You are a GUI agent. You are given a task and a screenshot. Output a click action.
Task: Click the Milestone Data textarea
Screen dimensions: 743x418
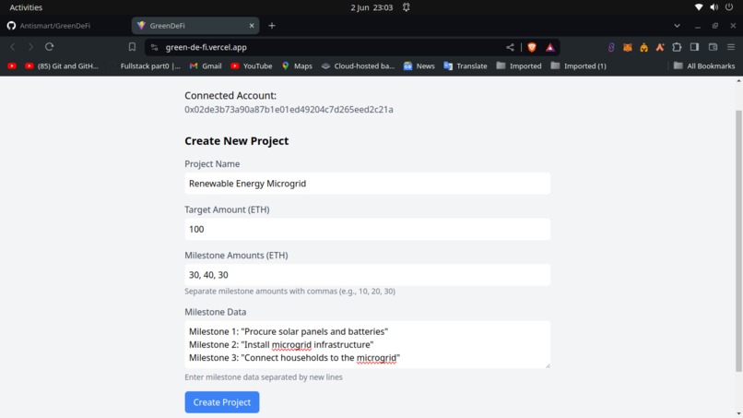[x=367, y=344]
